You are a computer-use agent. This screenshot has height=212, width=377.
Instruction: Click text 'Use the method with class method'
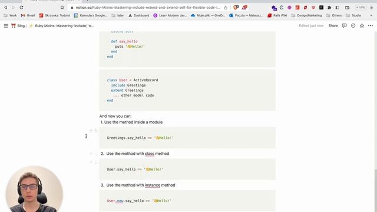click(138, 154)
